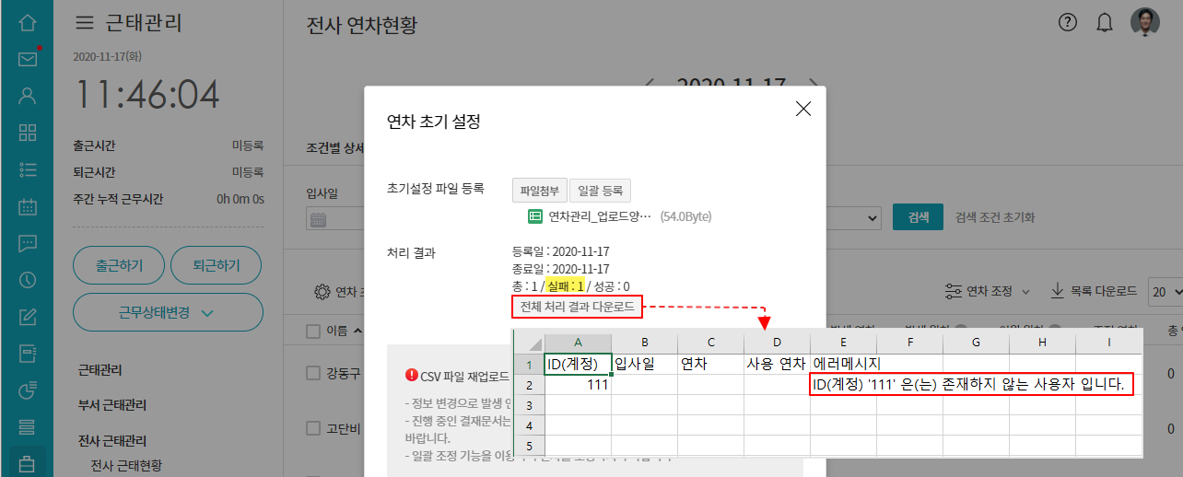Open the 연차 조정 dropdown

coord(989,292)
